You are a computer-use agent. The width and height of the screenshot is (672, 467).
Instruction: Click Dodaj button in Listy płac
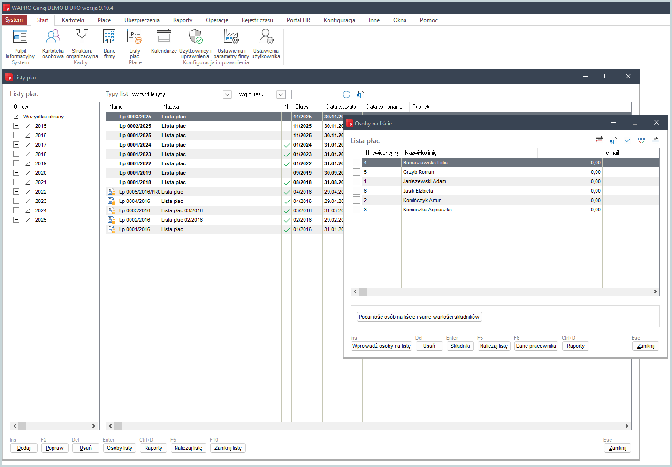24,448
